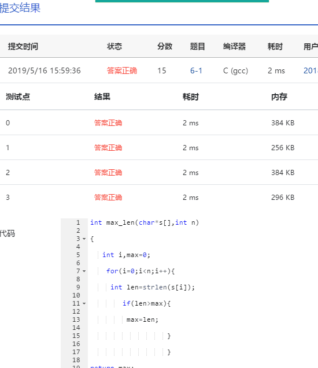Select the score value 15
The width and height of the screenshot is (318, 368).
[161, 70]
